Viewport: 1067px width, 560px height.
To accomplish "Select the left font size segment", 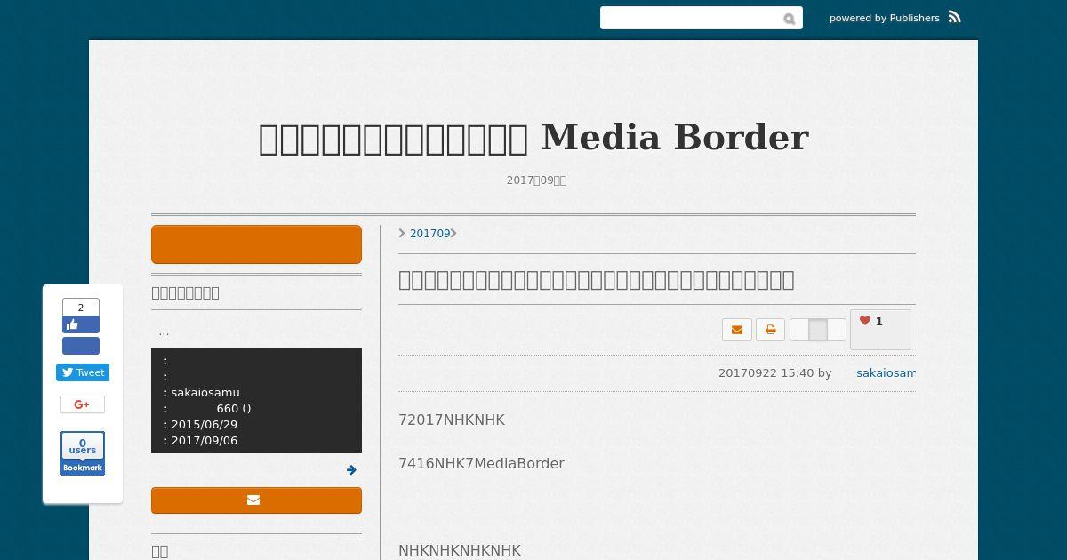I will click(x=799, y=330).
